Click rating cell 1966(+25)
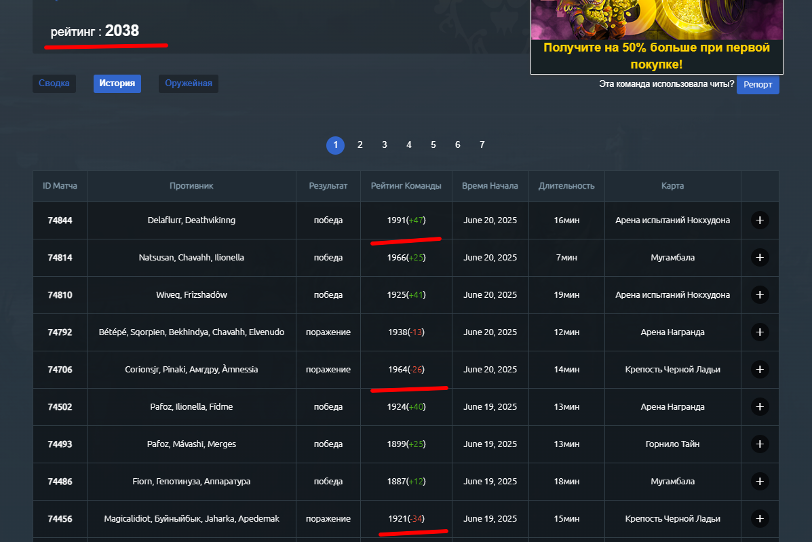This screenshot has height=542, width=812. click(406, 257)
